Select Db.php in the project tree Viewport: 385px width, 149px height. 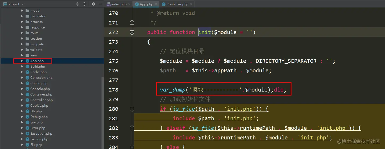[36, 111]
